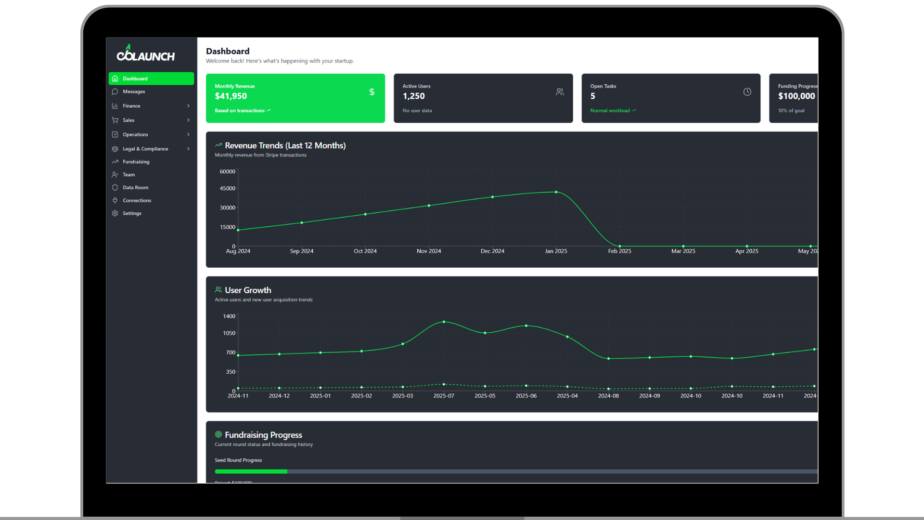Click the Connections plug icon
This screenshot has width=924, height=520.
coord(115,200)
